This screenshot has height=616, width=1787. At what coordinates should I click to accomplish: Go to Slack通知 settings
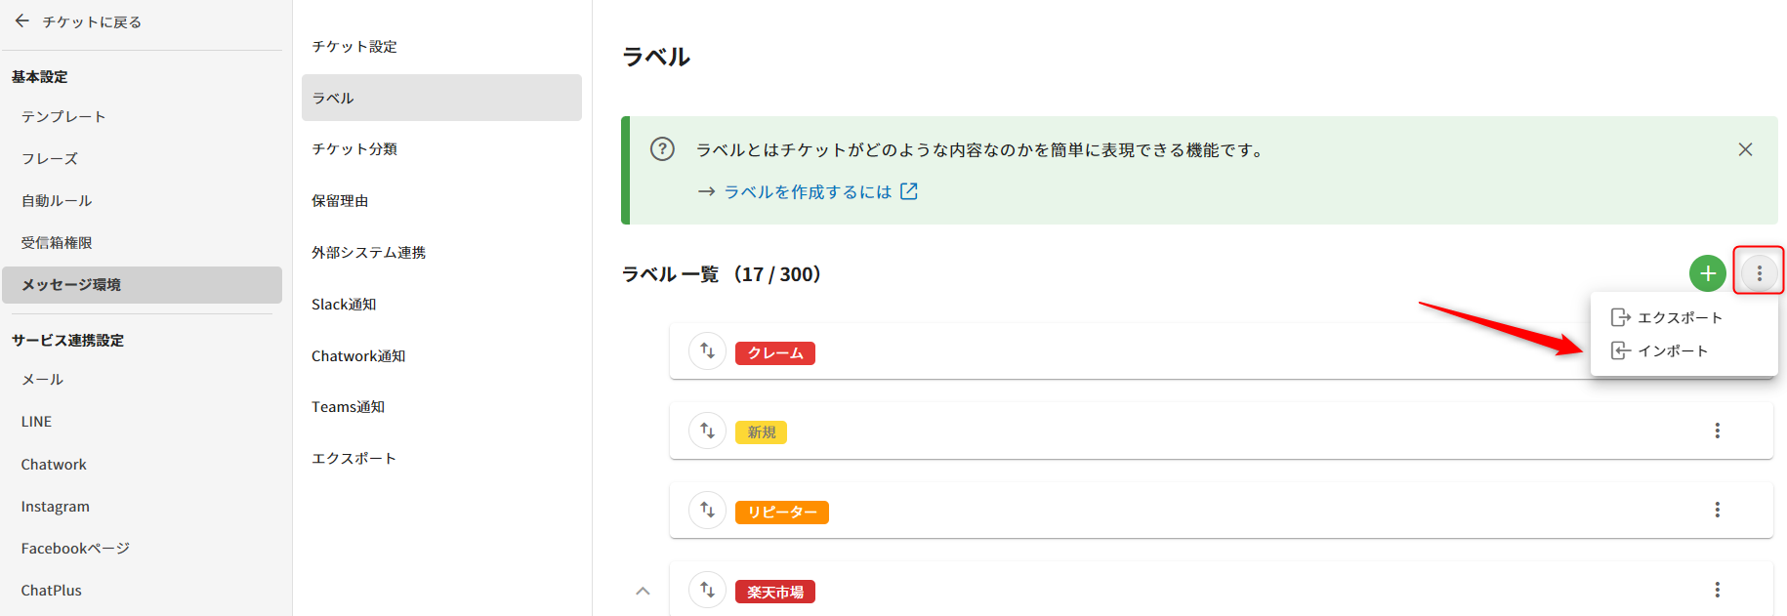pos(344,305)
